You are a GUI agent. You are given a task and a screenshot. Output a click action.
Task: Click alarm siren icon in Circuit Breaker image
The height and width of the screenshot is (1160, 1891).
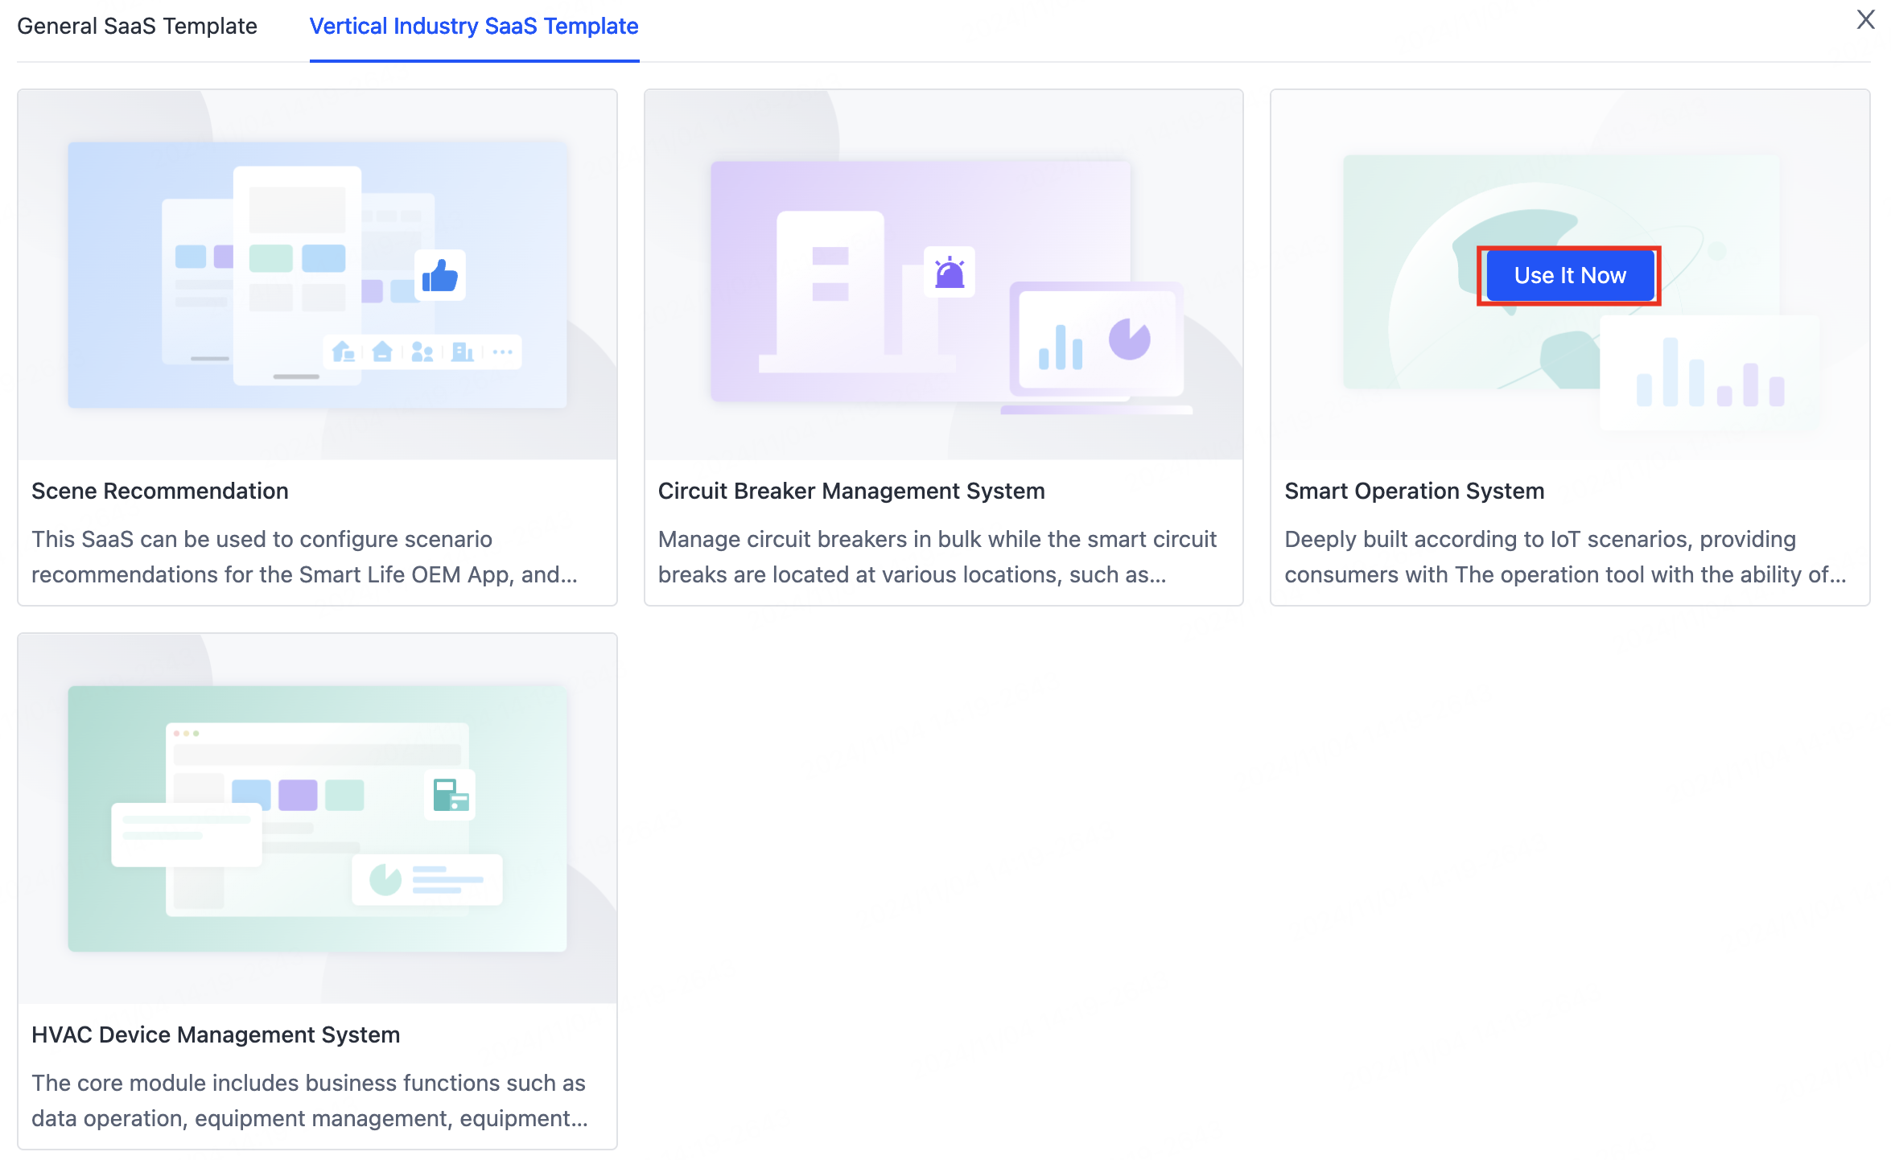click(x=950, y=273)
